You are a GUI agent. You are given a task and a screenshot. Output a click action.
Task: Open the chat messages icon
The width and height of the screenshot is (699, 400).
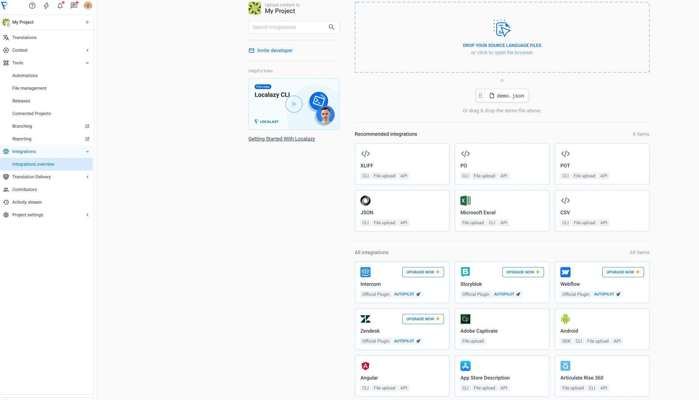pyautogui.click(x=74, y=6)
